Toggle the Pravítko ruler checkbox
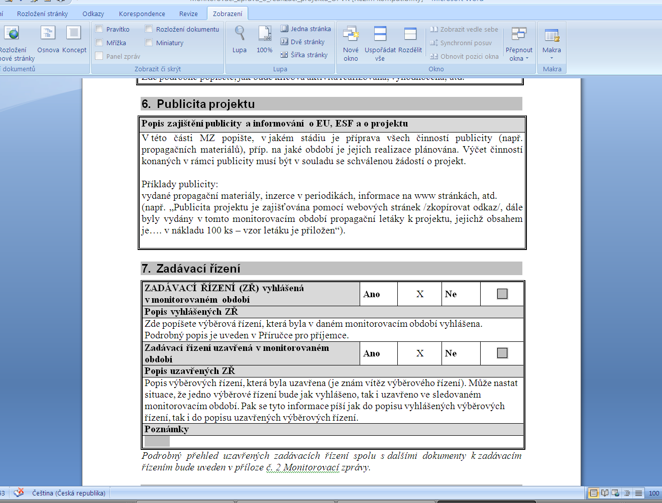 point(99,29)
